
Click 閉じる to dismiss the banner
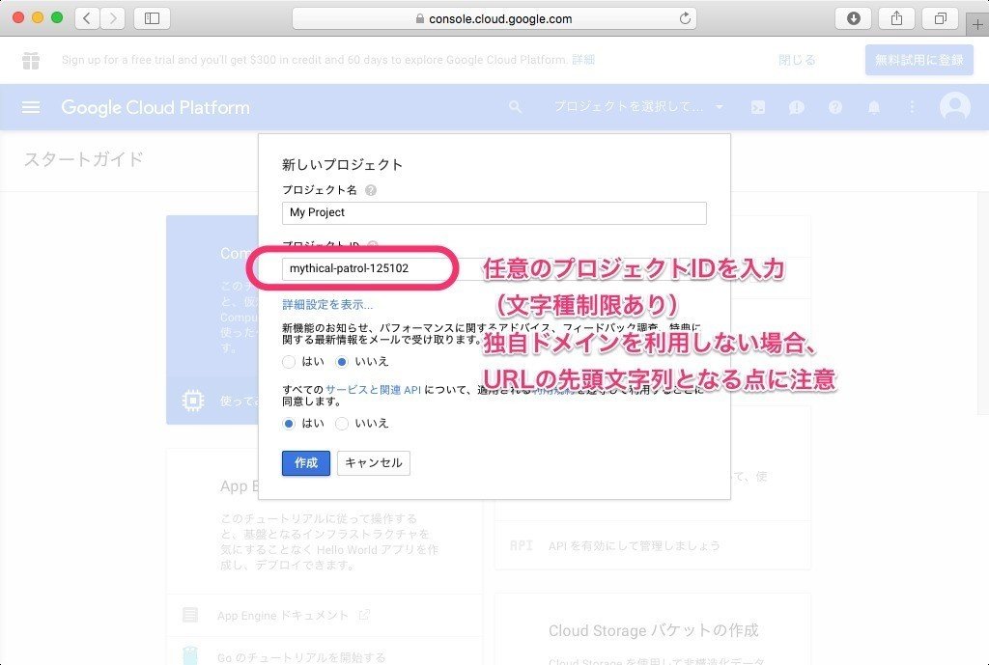797,61
